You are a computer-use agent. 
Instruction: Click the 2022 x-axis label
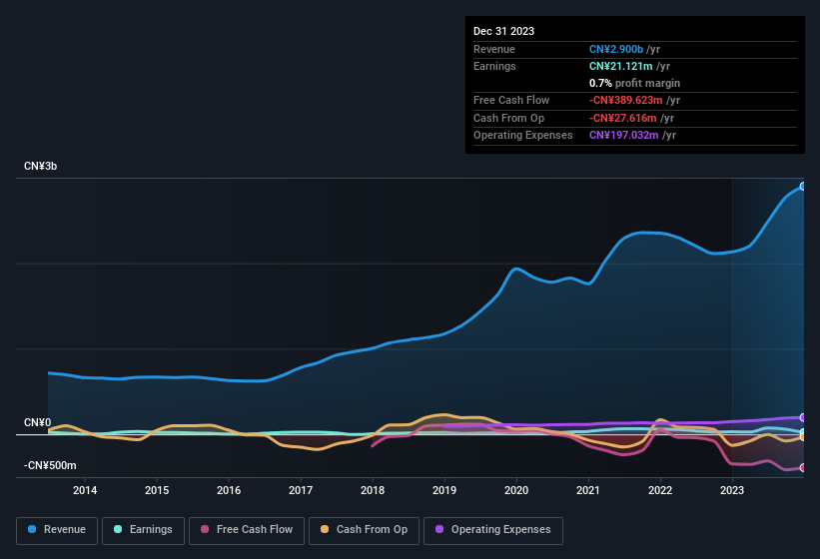pos(660,490)
